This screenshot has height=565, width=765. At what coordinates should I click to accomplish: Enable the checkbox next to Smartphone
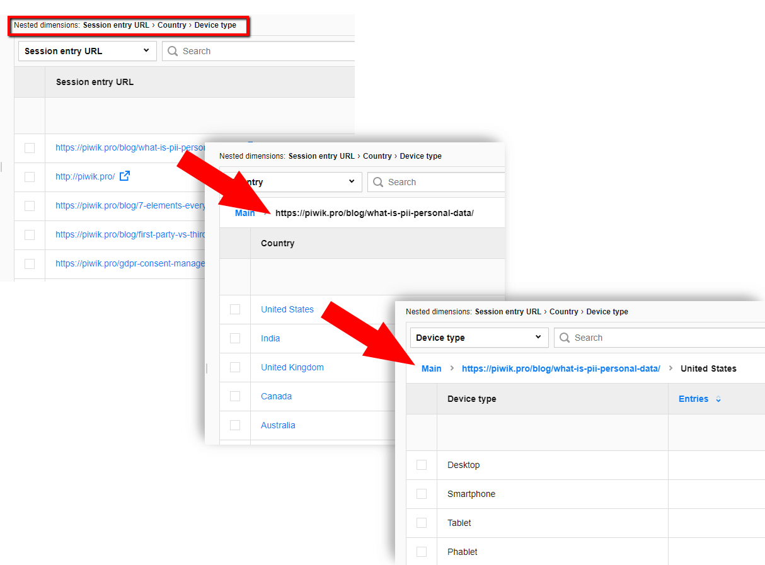tap(422, 494)
